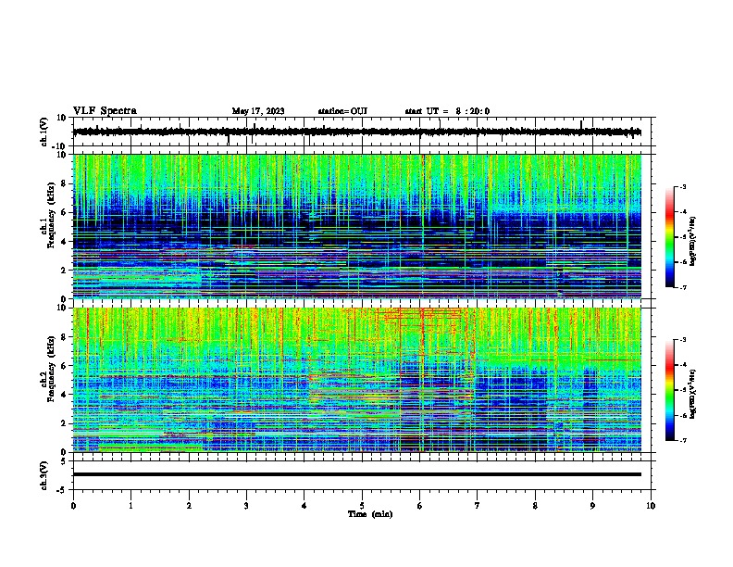This screenshot has height=567, width=733.
Task: Click the ch.1 voltage waveform trace
Action: pos(356,132)
